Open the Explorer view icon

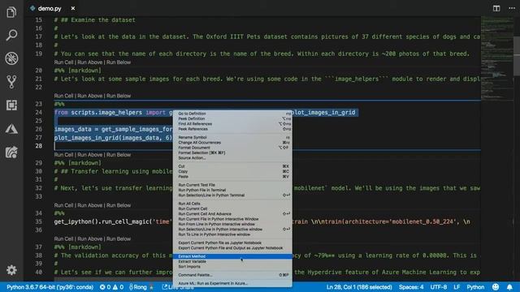click(x=11, y=12)
